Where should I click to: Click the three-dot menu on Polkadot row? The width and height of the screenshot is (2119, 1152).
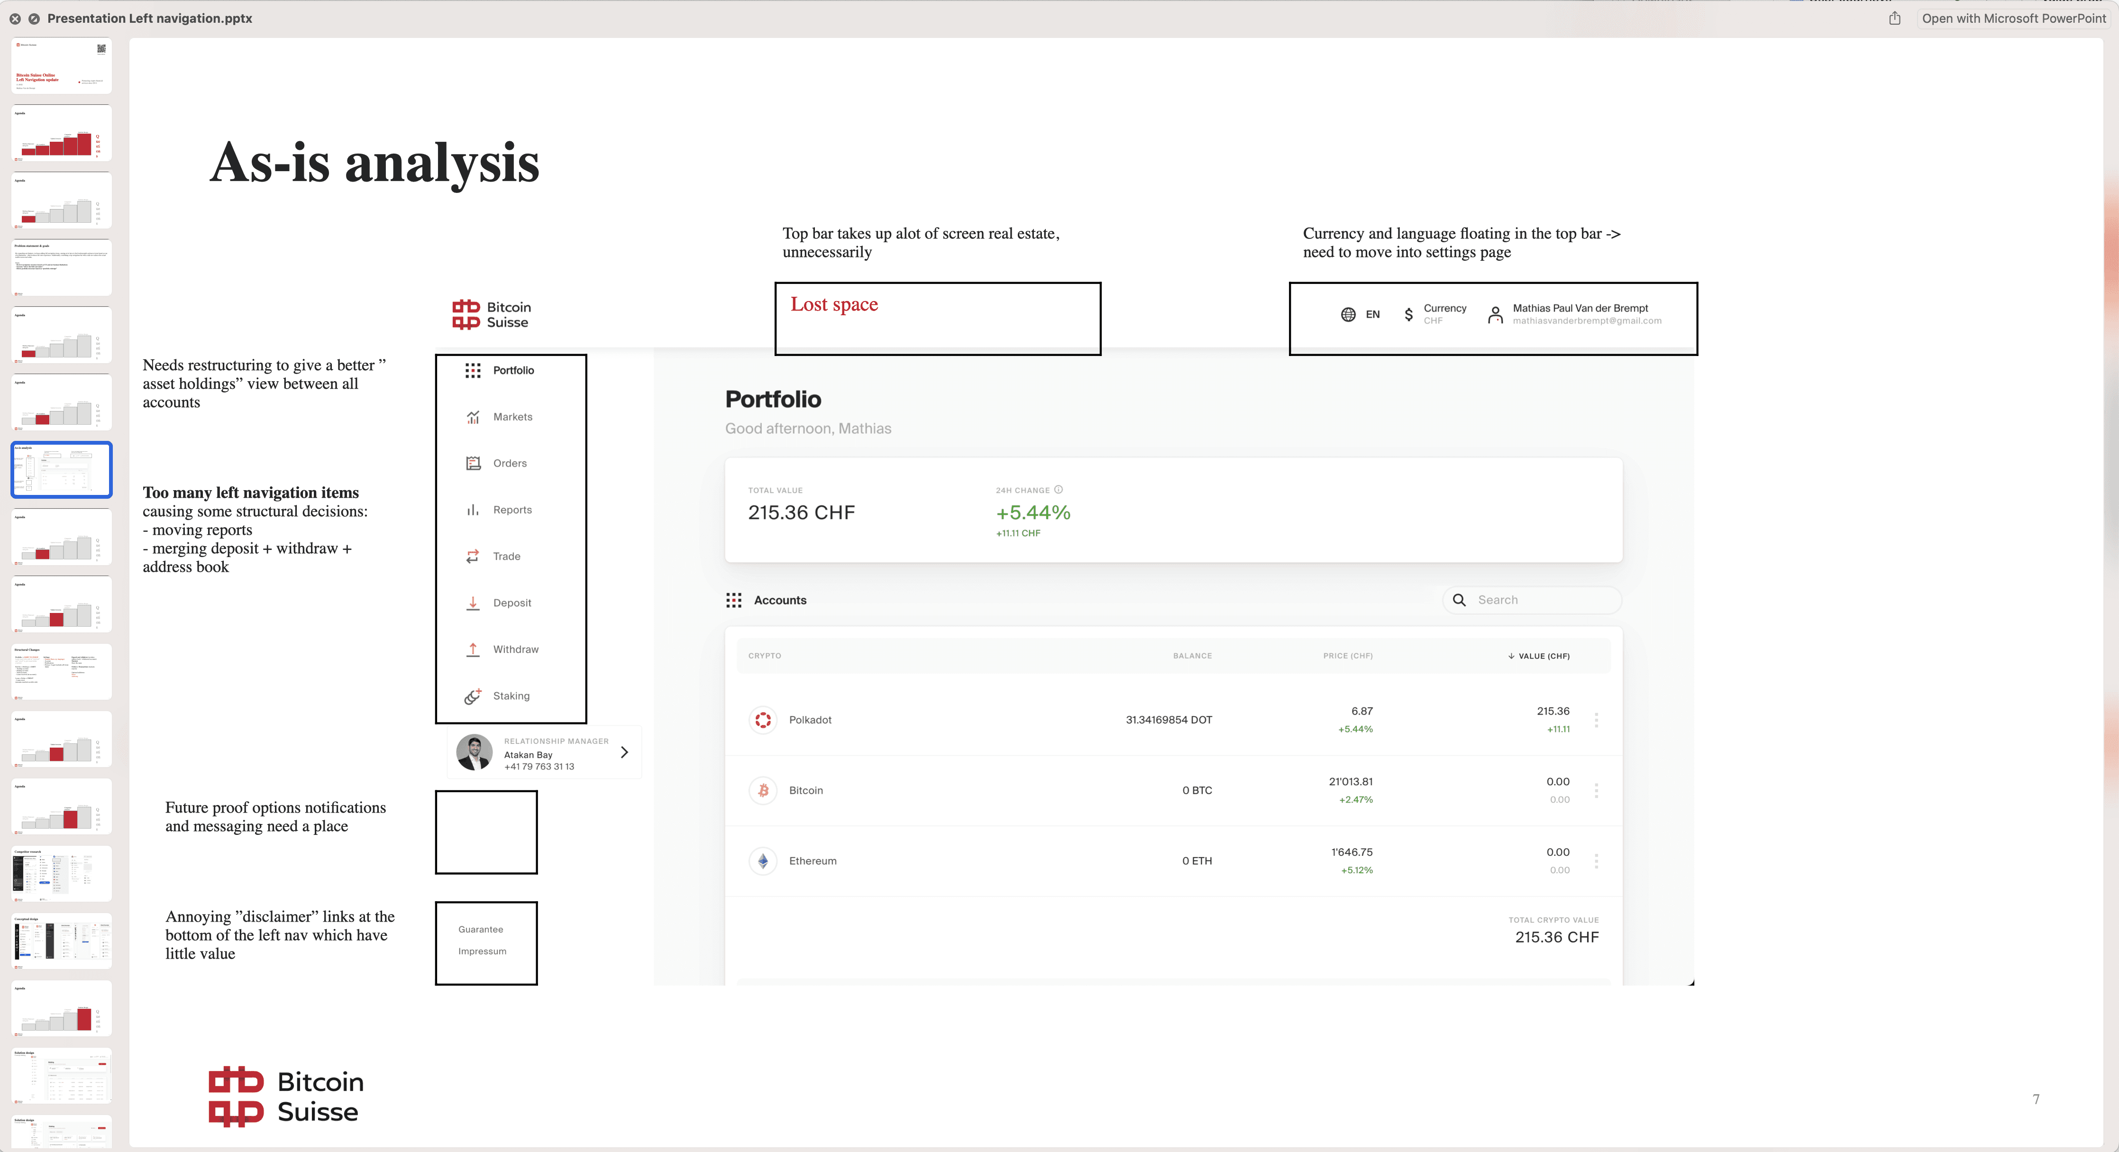click(x=1596, y=720)
